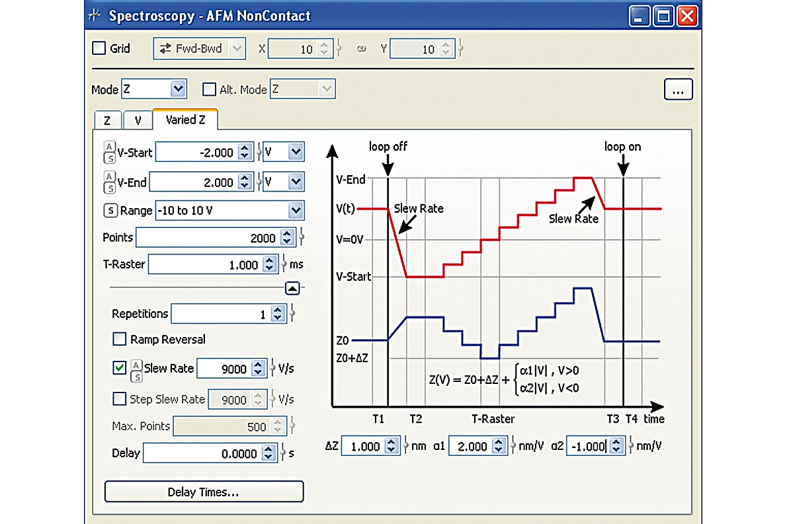This screenshot has height=524, width=787.
Task: Click the S icon next to Range
Action: [x=110, y=210]
